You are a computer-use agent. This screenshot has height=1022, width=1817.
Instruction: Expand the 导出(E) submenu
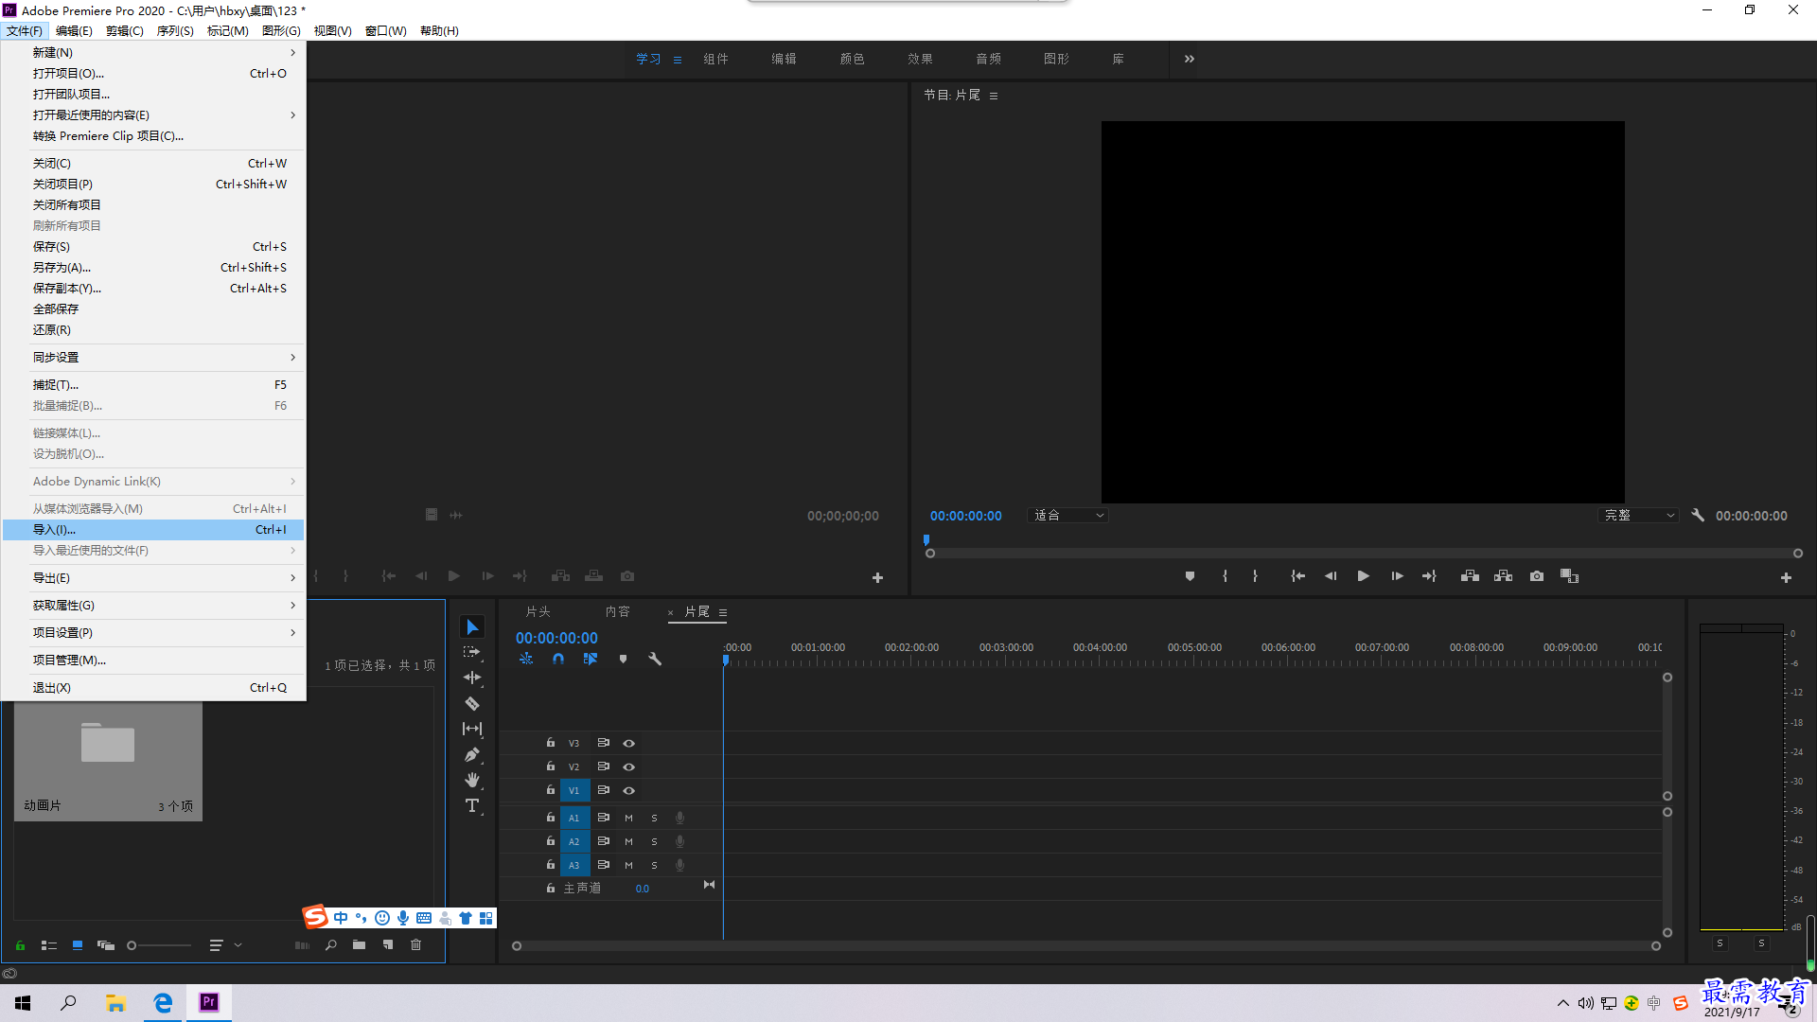point(153,578)
